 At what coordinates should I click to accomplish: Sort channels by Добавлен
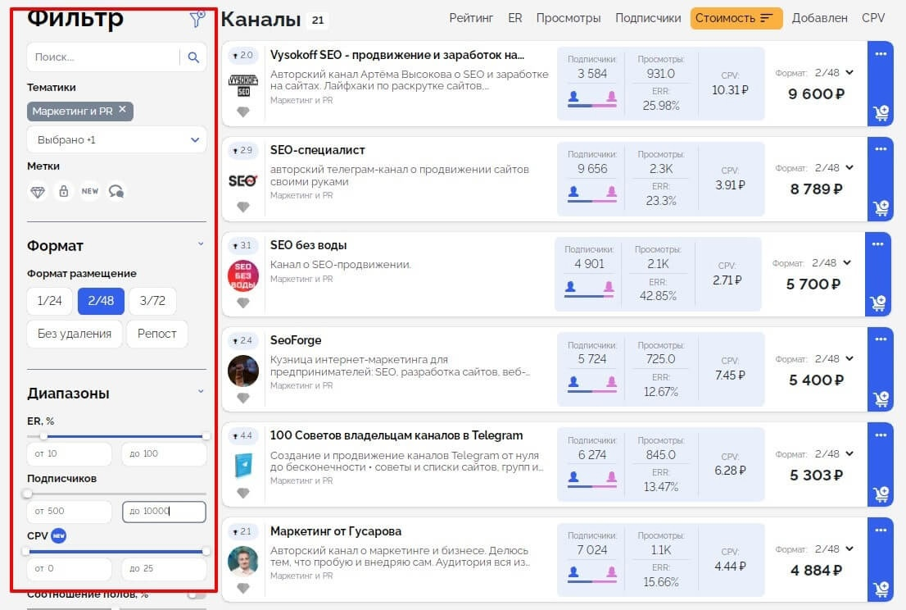pyautogui.click(x=819, y=18)
